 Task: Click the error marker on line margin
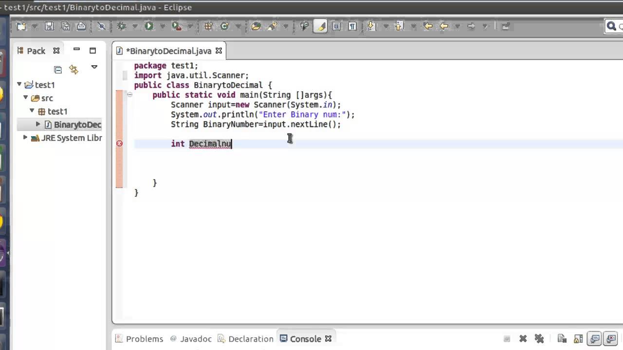119,143
